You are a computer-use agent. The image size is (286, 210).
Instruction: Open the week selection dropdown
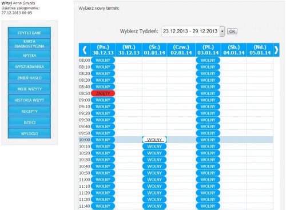[222, 31]
